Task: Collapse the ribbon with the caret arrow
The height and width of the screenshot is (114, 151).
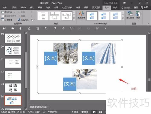Action: (148, 24)
